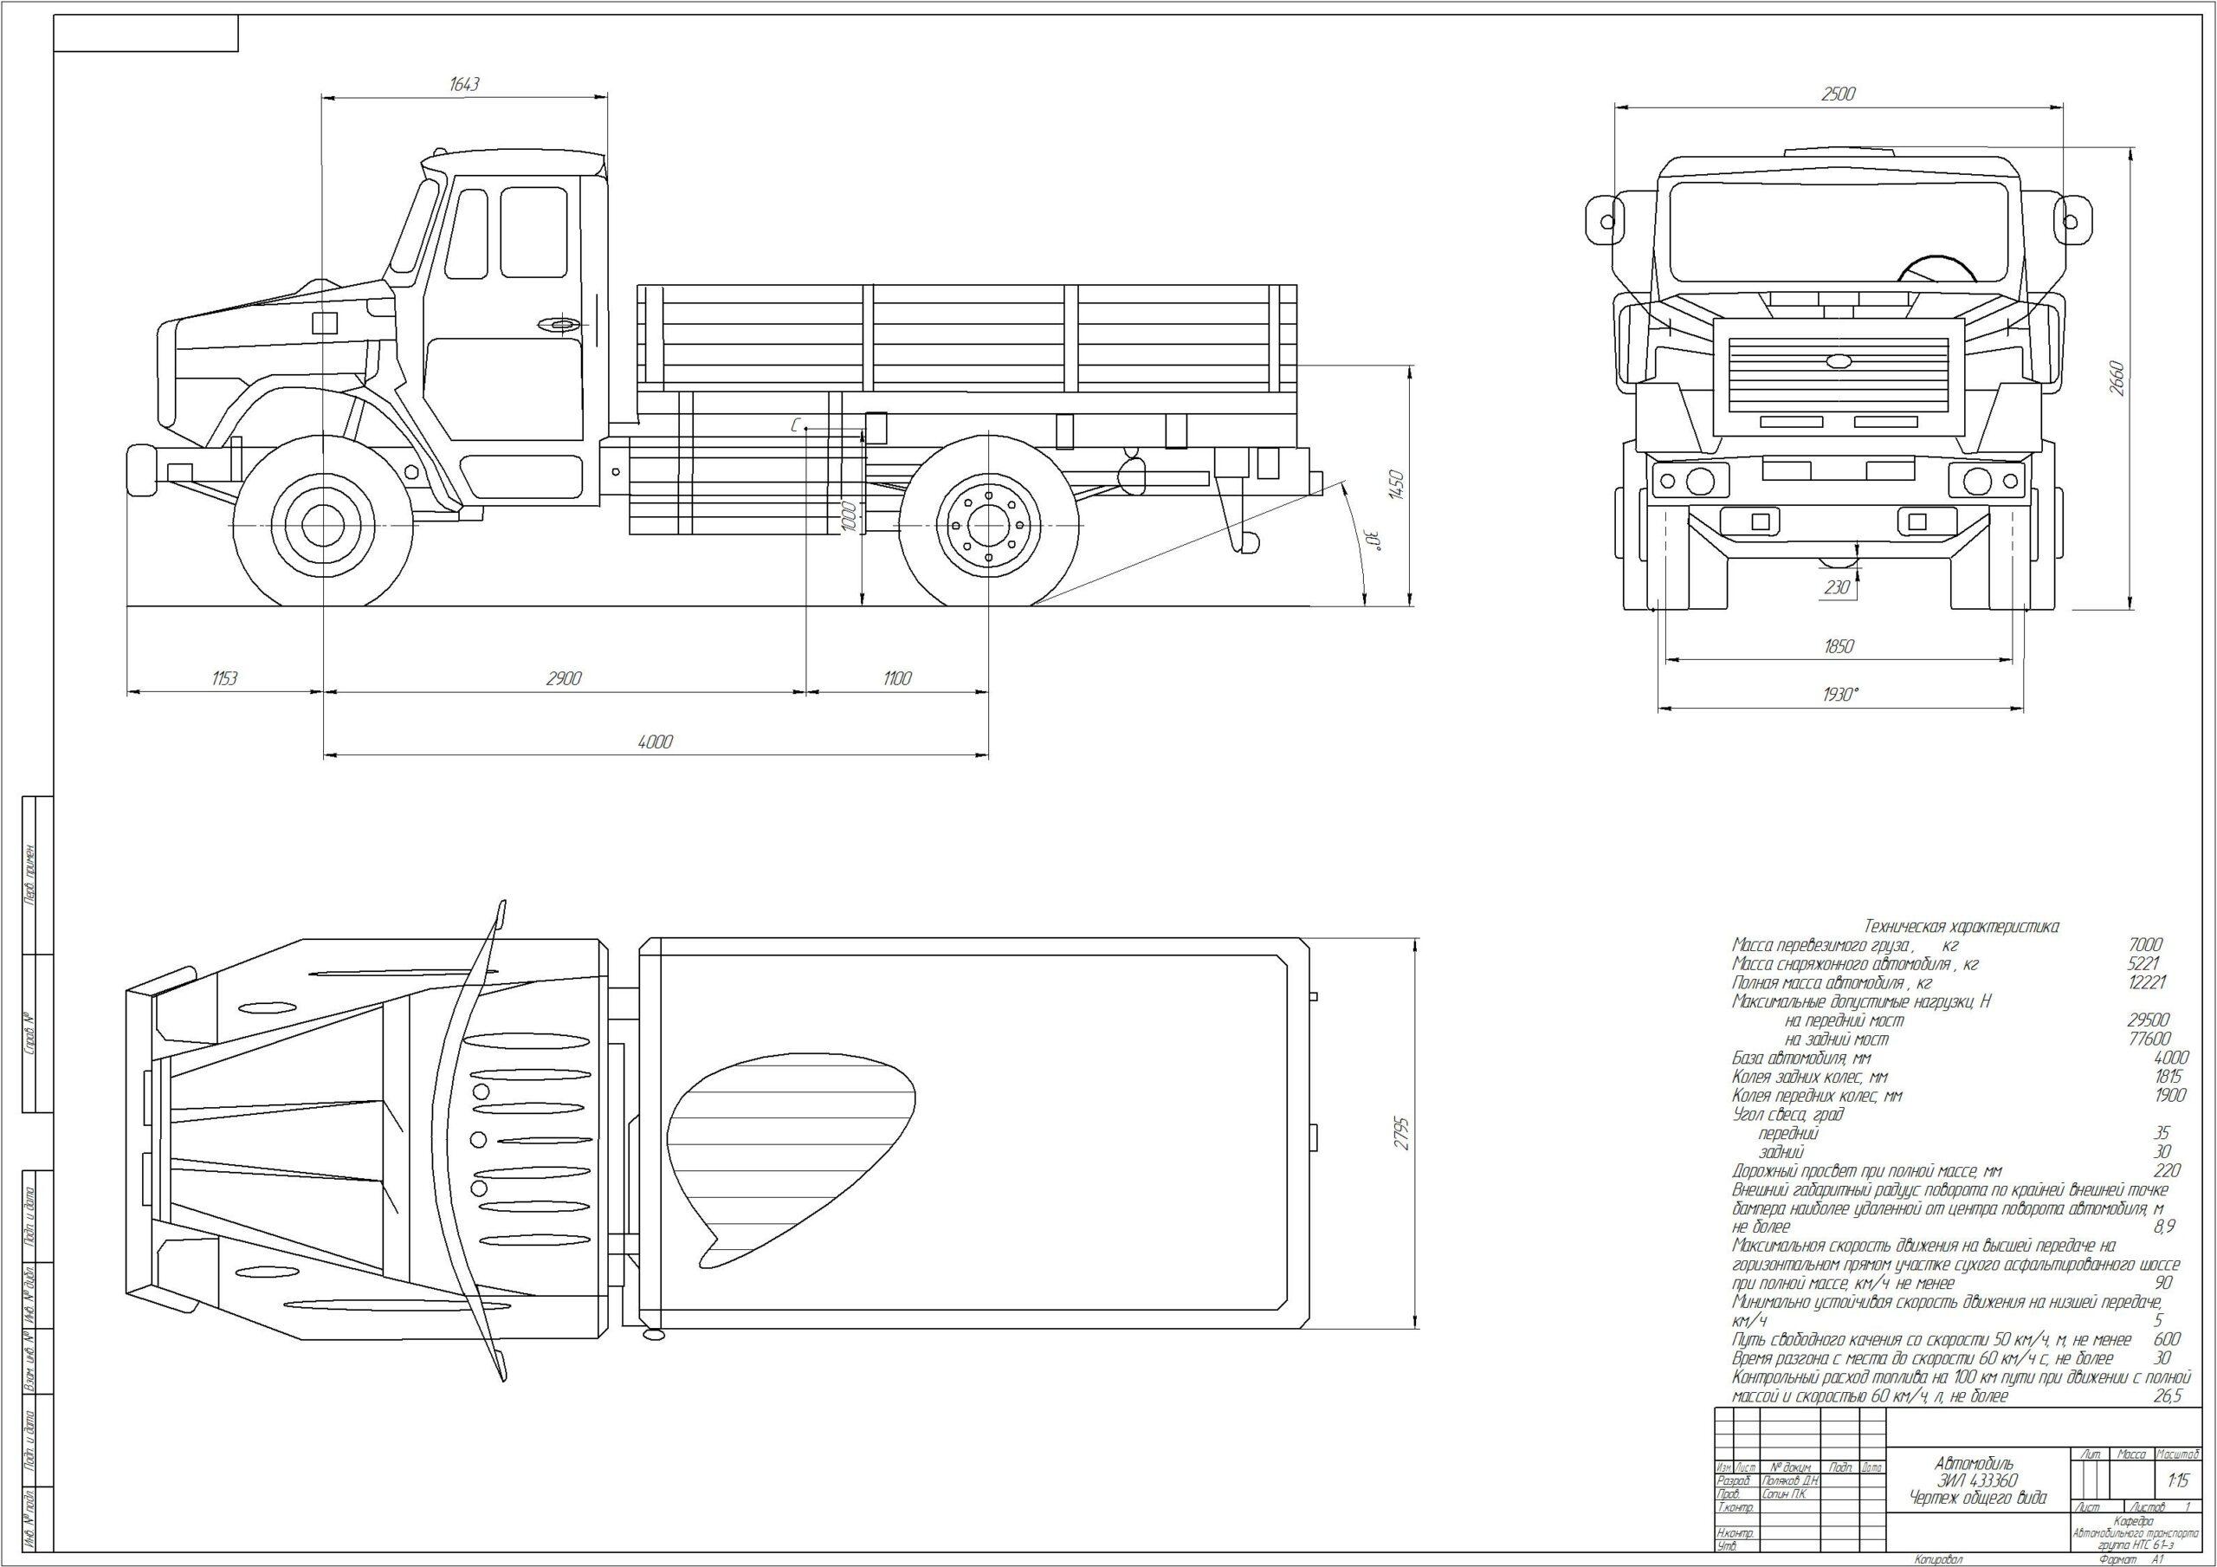Click the 1450 platform height dimension

point(1394,486)
